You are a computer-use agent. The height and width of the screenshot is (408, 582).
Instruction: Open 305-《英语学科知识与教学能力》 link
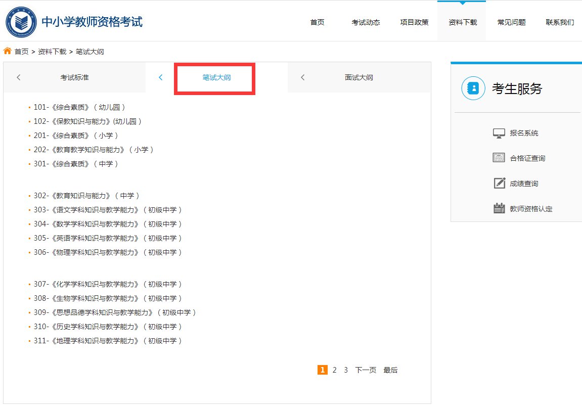pyautogui.click(x=107, y=238)
